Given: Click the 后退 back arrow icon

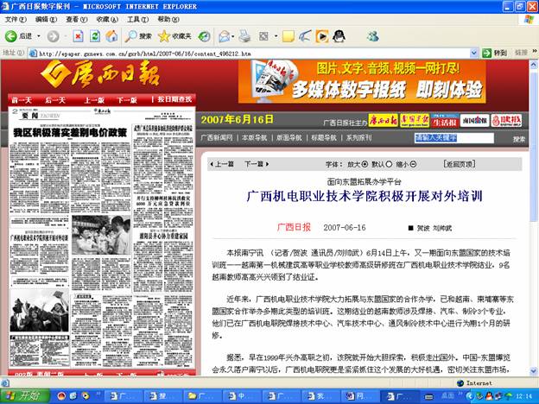Looking at the screenshot, I should click(x=11, y=36).
